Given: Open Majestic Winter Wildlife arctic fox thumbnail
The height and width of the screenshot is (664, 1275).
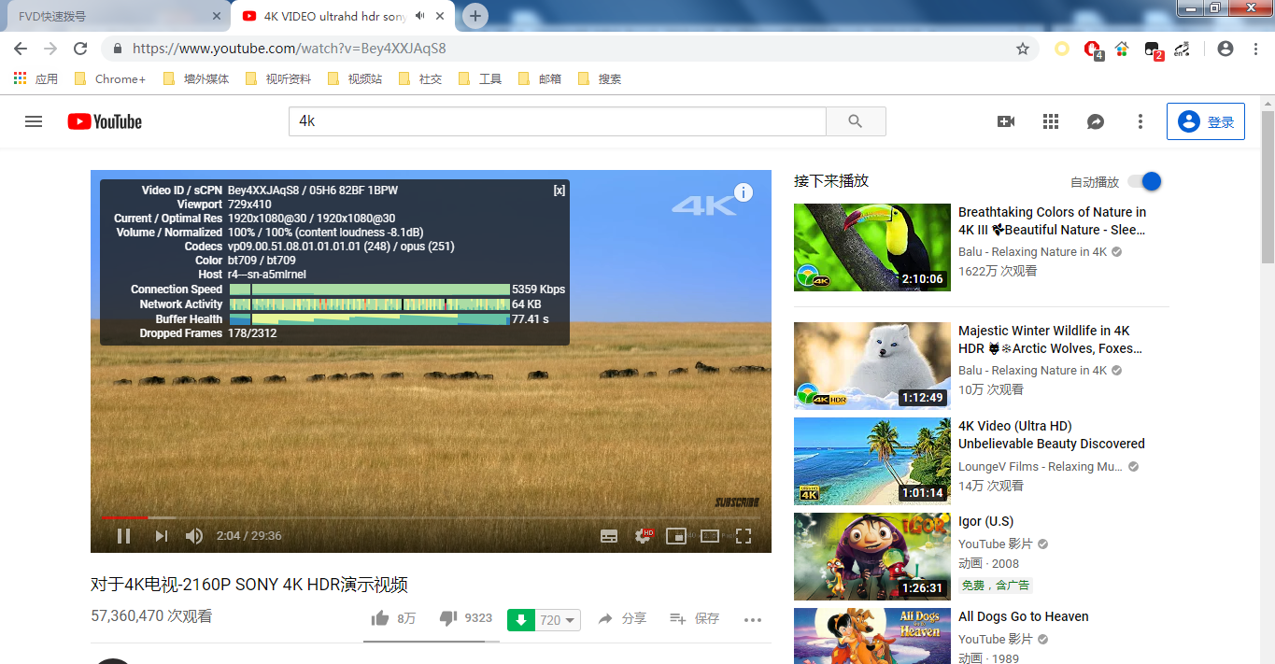Looking at the screenshot, I should pos(872,366).
